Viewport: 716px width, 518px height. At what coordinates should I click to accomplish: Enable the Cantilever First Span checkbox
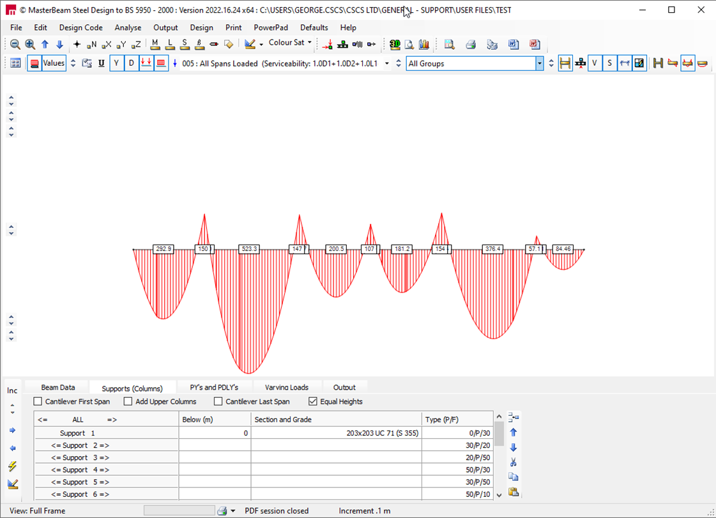tap(38, 402)
